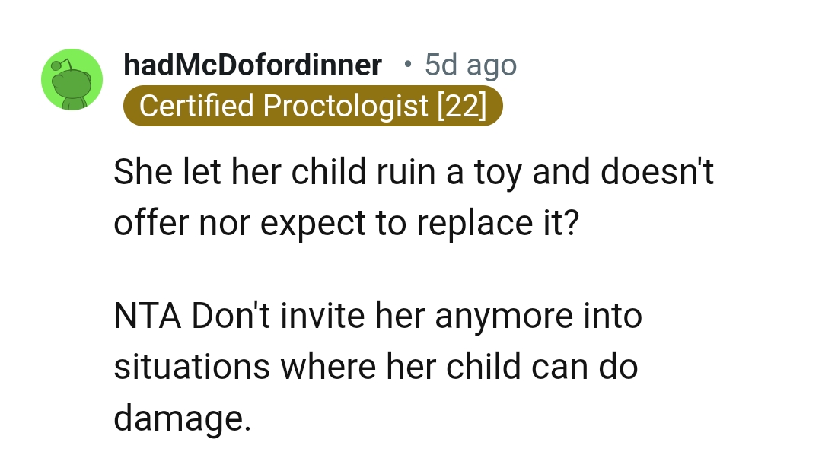Image resolution: width=822 pixels, height=471 pixels.
Task: Click the "5d ago" comment timestamp
Action: 470,65
